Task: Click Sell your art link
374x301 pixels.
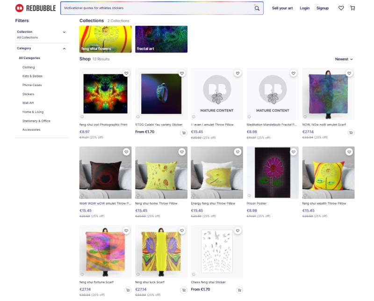Action: point(282,8)
